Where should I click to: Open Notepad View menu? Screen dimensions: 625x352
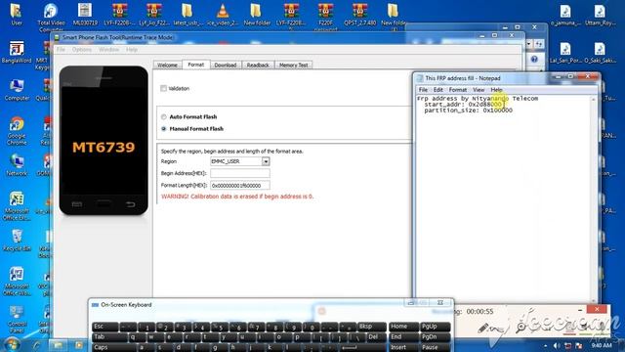(479, 90)
